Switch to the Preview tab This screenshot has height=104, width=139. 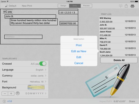(86, 6)
